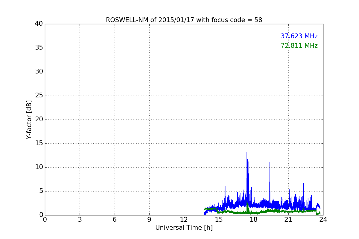The image size is (359, 239).
Task: Click the x-axis tick label 18
Action: [254, 220]
